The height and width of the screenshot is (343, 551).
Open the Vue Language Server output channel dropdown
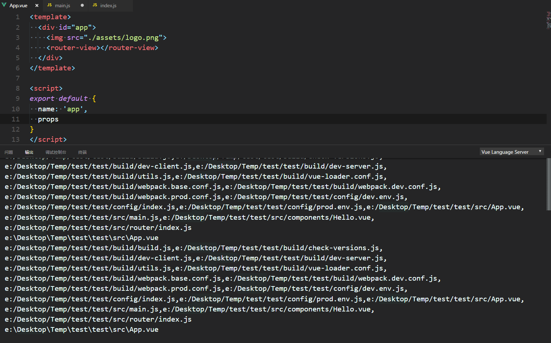click(512, 152)
